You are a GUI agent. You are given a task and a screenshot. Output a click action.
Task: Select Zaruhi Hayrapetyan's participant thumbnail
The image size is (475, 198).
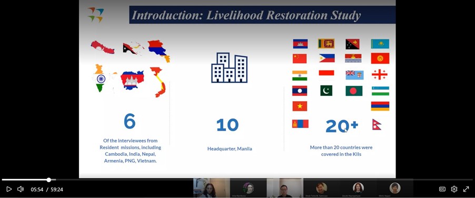(358, 188)
